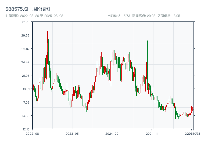Select the 时间范围 date range text
The height and width of the screenshot is (161, 215).
[x=34, y=16]
